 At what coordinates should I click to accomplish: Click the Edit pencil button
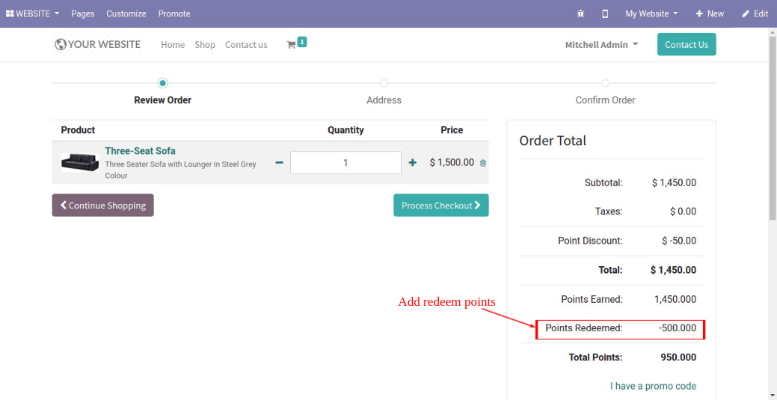pyautogui.click(x=755, y=14)
